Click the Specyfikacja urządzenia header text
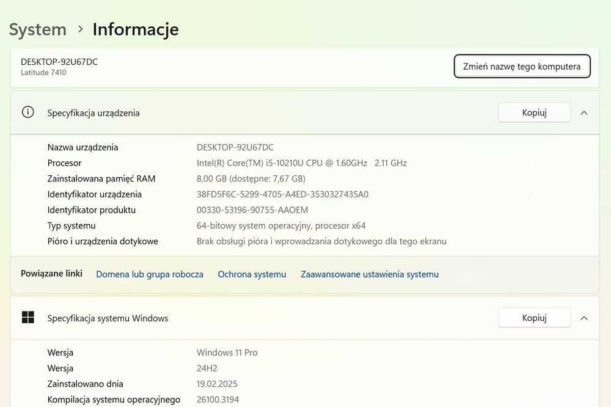This screenshot has width=611, height=407. [93, 113]
